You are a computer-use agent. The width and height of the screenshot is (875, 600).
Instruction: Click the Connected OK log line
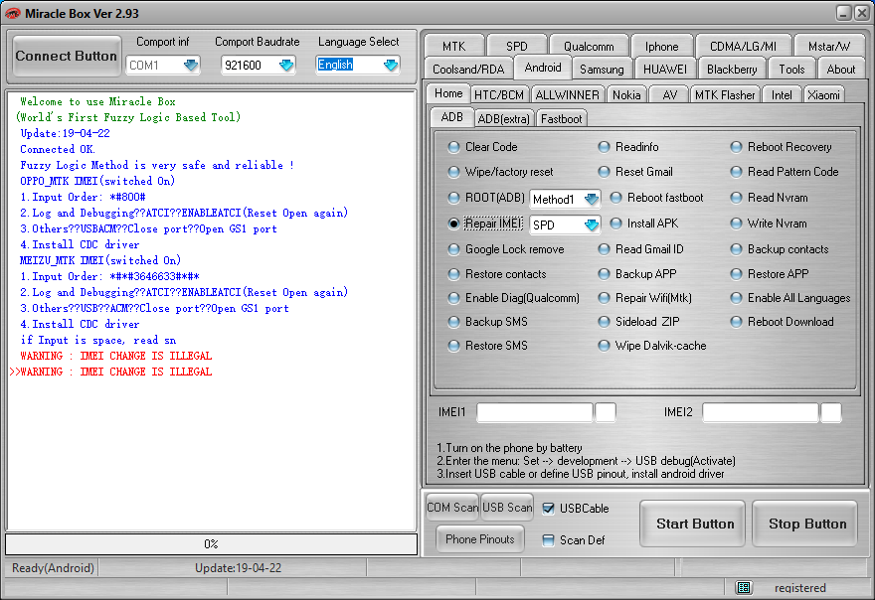coord(58,149)
